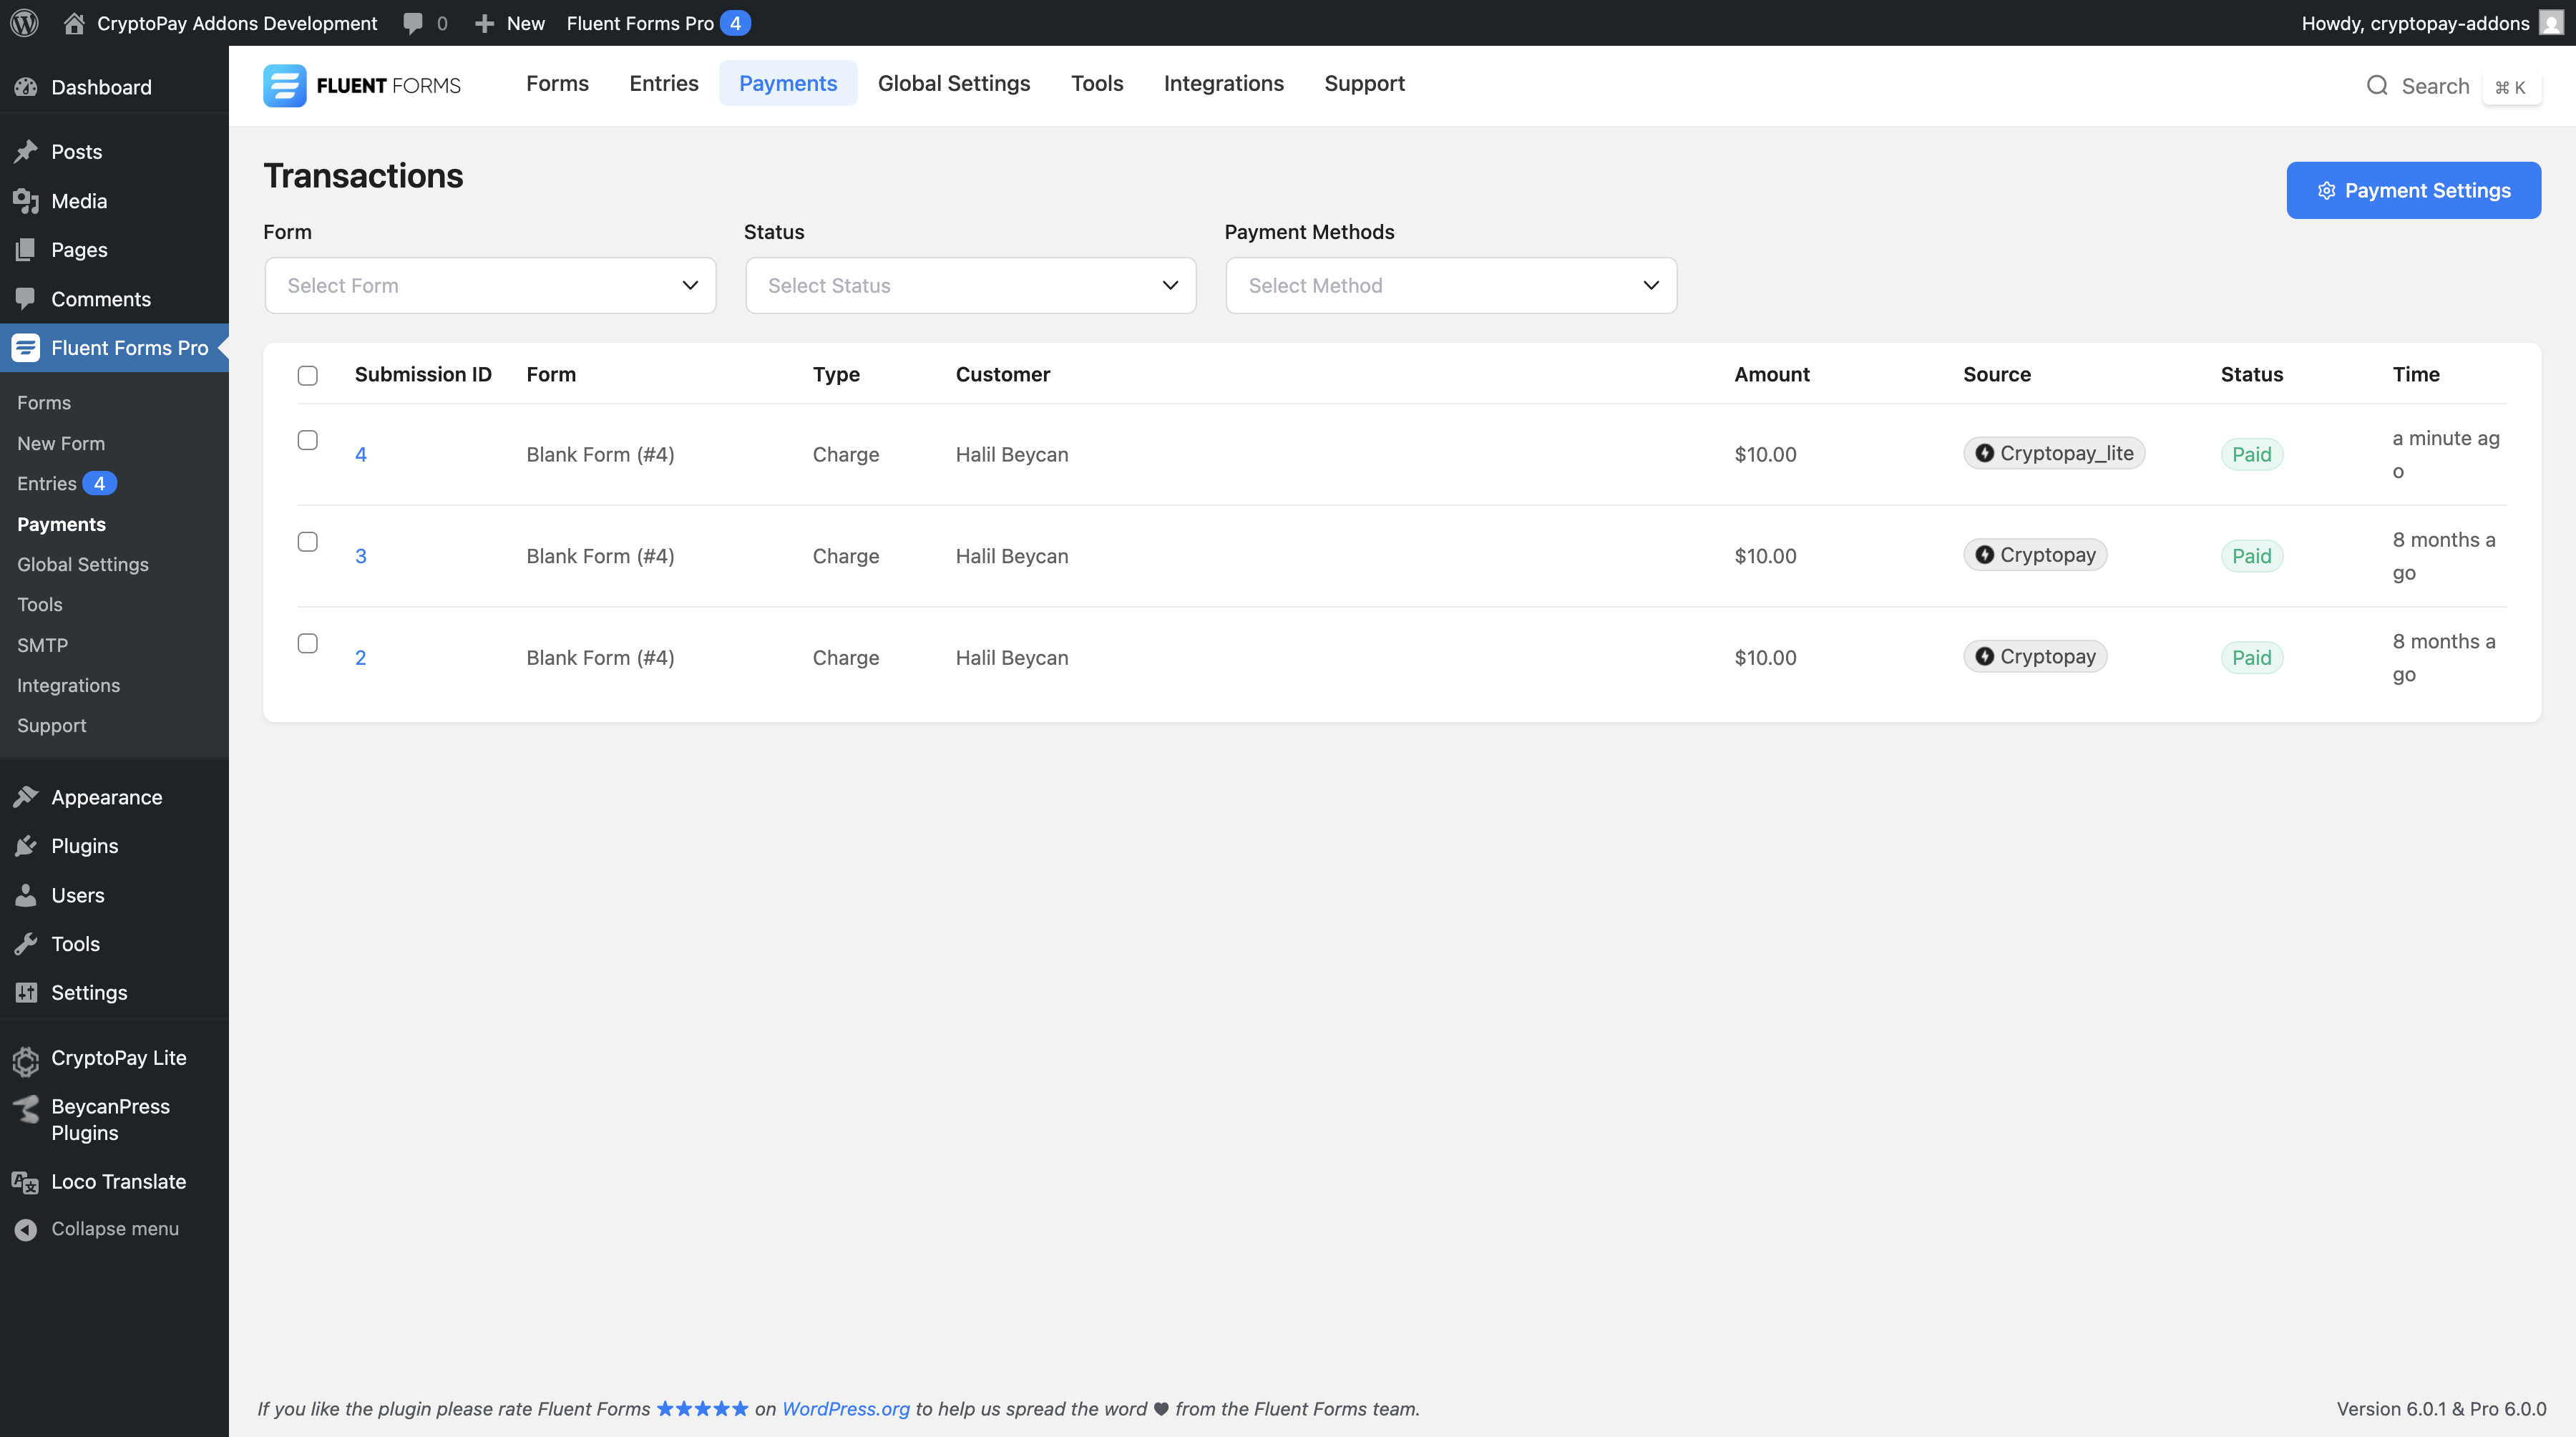The image size is (2576, 1437).
Task: Open Integrations in sidebar submenu
Action: (x=68, y=686)
